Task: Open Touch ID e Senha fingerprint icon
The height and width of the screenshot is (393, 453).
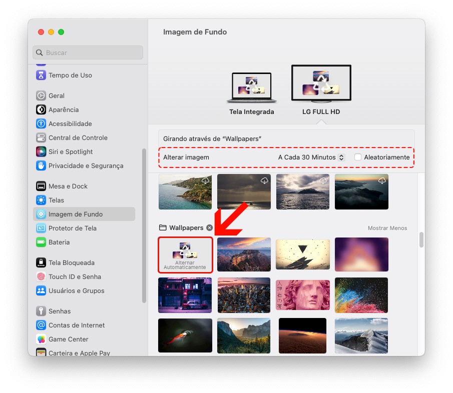Action: tap(41, 277)
